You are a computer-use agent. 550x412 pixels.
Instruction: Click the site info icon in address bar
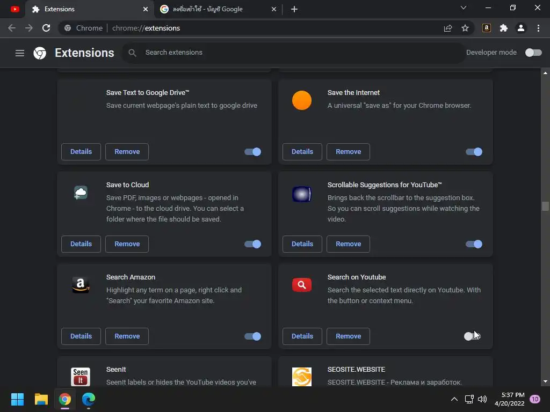click(x=68, y=28)
